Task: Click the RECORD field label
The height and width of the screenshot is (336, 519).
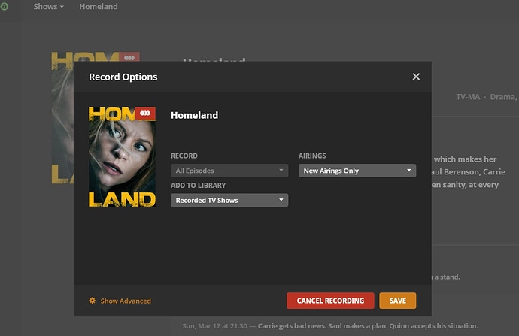Action: click(x=184, y=156)
